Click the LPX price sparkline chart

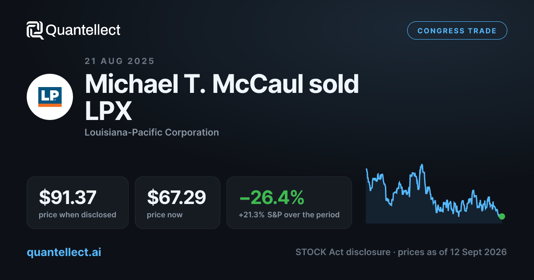point(434,194)
